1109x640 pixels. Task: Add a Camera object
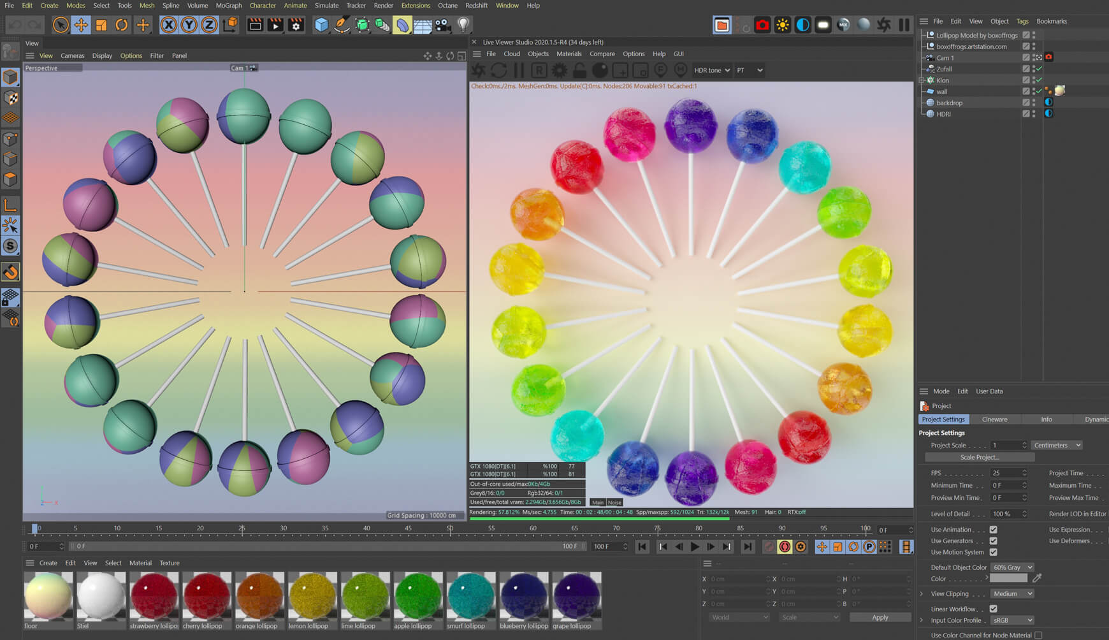[x=442, y=25]
